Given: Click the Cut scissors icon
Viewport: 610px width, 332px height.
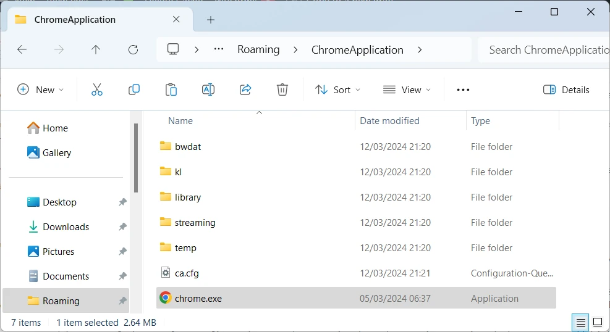Looking at the screenshot, I should [x=97, y=89].
